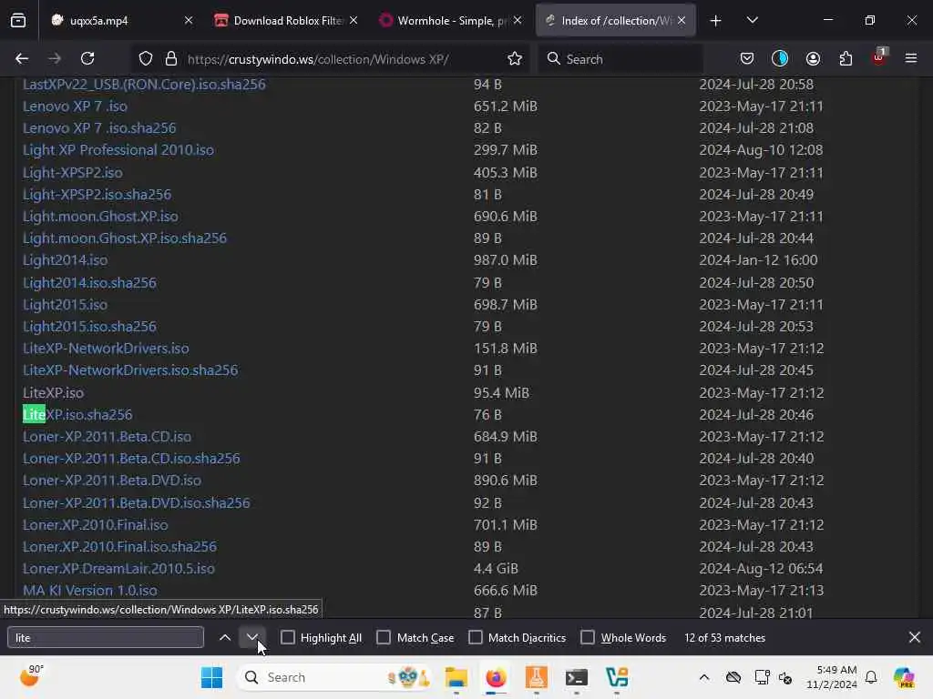Open the Pocket save icon
This screenshot has width=933, height=699.
[x=747, y=58]
